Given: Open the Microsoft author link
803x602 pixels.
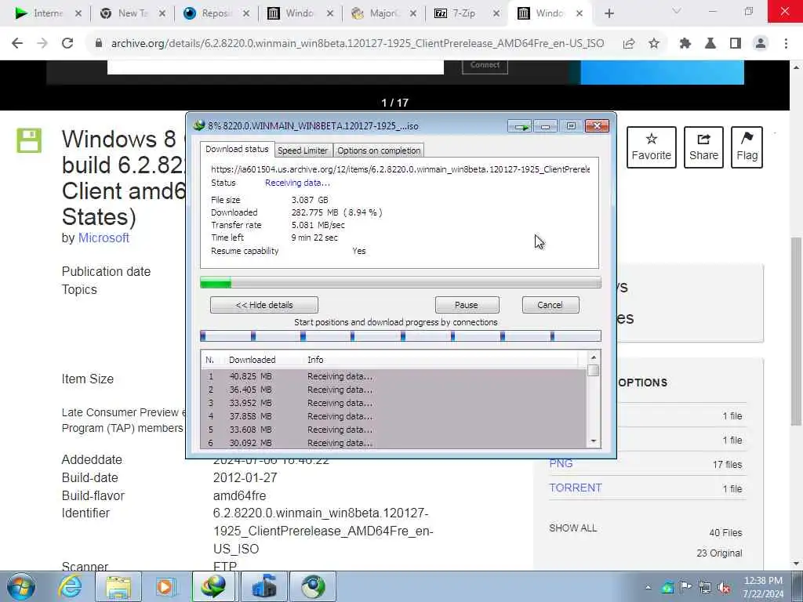Looking at the screenshot, I should pos(104,238).
